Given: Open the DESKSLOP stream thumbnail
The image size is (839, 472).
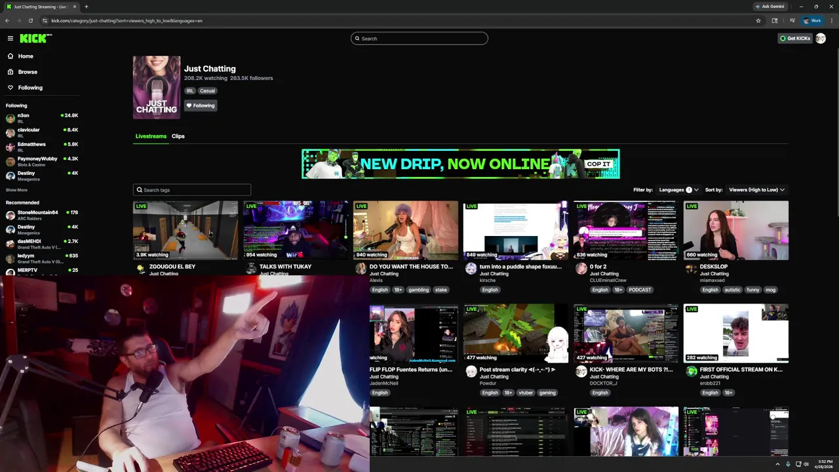Looking at the screenshot, I should pos(736,230).
